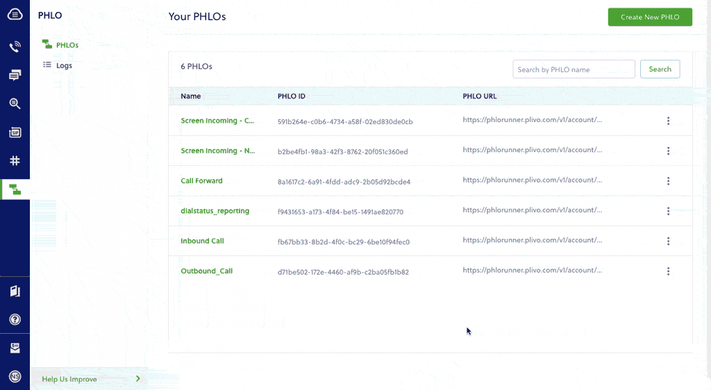Click PHLO URL in Screen Incoming - C row
The height and width of the screenshot is (390, 711).
click(x=533, y=119)
